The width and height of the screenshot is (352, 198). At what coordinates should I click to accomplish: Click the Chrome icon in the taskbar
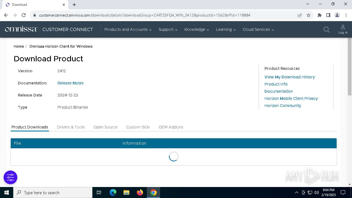[x=153, y=193]
